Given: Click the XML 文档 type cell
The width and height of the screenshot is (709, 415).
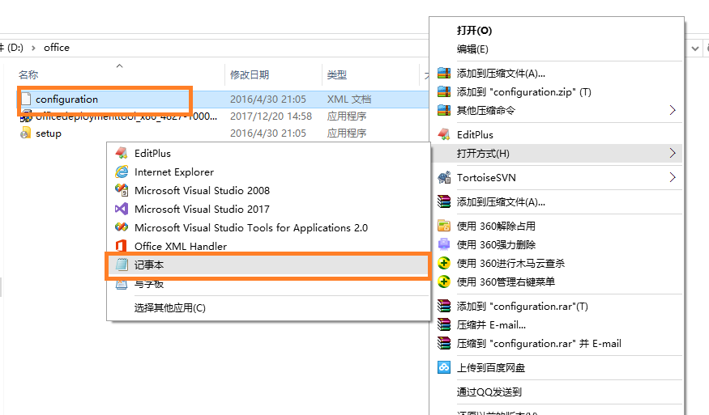Looking at the screenshot, I should coord(349,99).
